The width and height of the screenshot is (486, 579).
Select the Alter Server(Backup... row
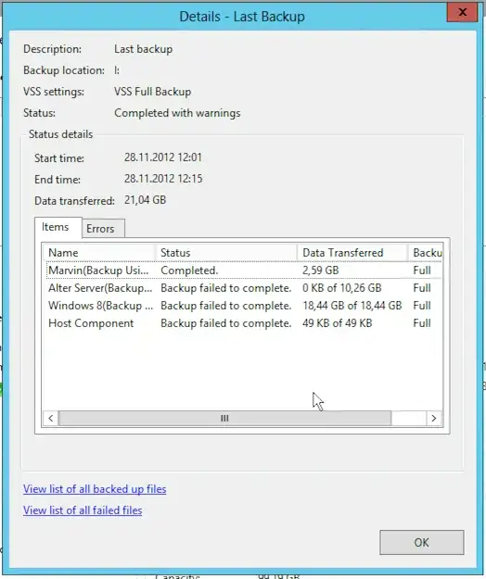243,288
